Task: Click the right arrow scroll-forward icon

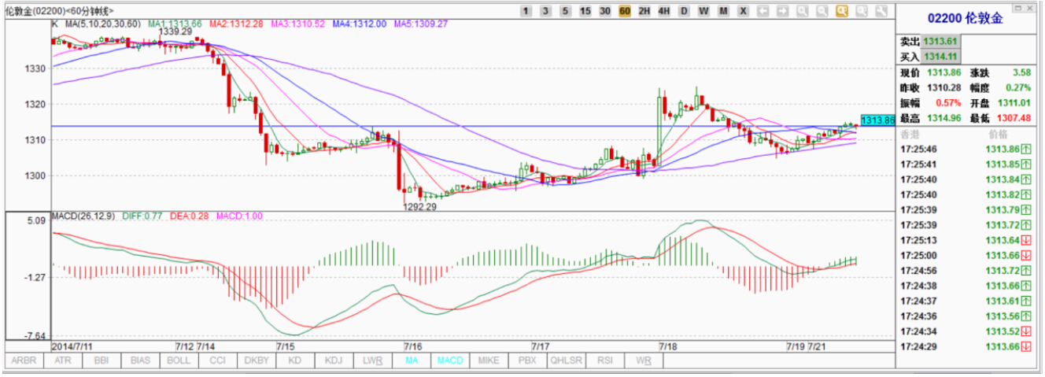Action: pos(782,11)
